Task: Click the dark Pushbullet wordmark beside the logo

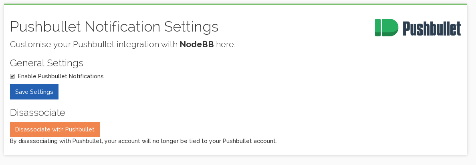Action: [x=432, y=28]
